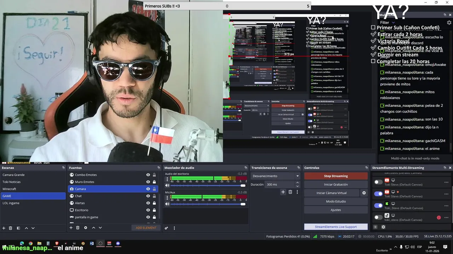Unlock the Escritorio source lock
The width and height of the screenshot is (453, 254).
[x=154, y=210]
